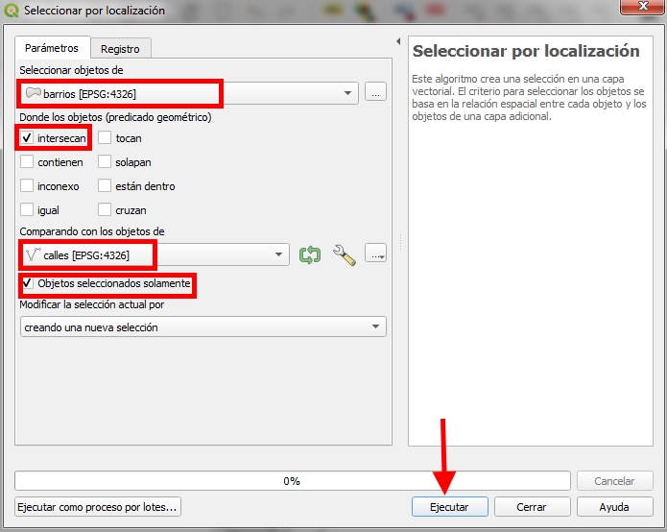Click the Ejecutar button

coord(450,507)
